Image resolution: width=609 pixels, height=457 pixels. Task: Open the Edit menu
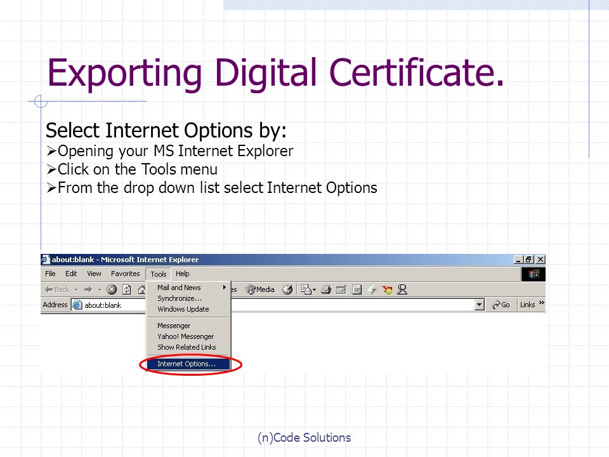[x=71, y=274]
